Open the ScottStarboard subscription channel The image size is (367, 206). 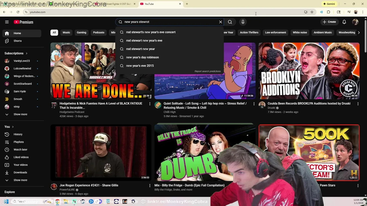22,84
